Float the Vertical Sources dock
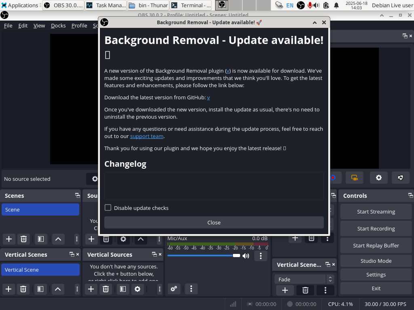Image resolution: width=414 pixels, height=310 pixels. (154, 254)
